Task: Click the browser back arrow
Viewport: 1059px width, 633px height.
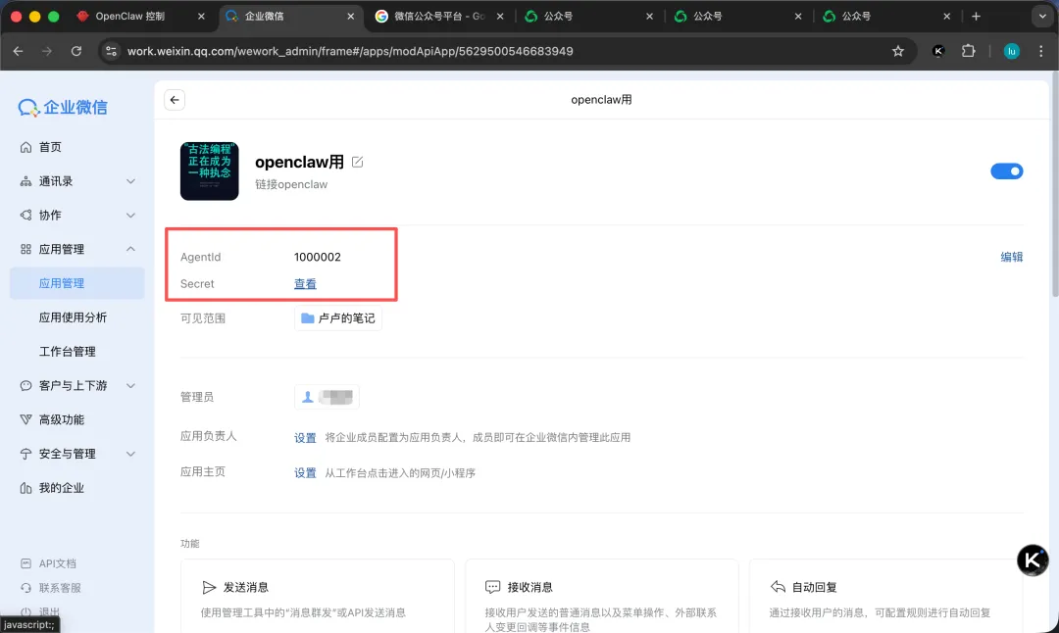Action: [19, 51]
